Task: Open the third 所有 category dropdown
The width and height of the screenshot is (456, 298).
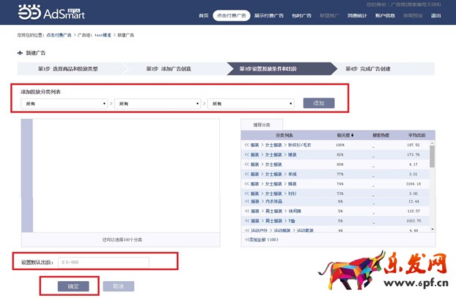Action: tap(251, 103)
